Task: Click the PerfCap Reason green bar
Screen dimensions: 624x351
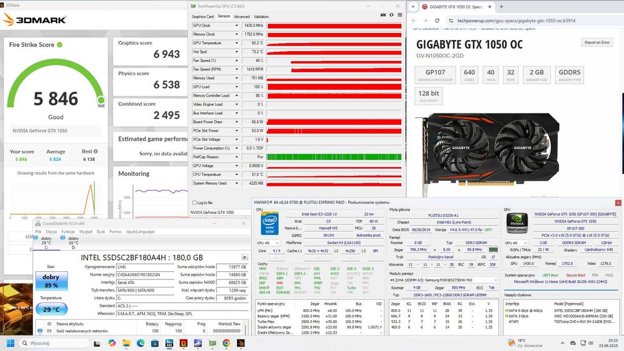Action: pos(334,157)
